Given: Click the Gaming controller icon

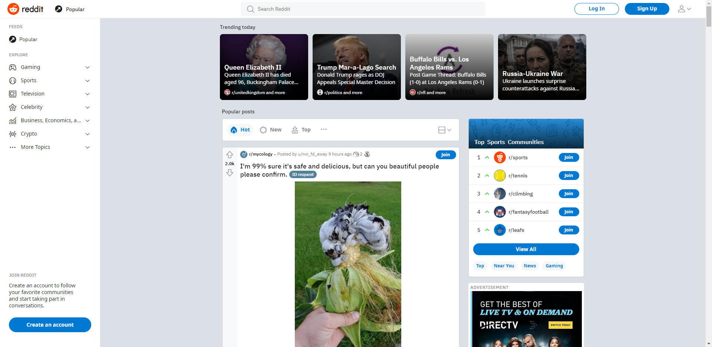Looking at the screenshot, I should point(13,67).
